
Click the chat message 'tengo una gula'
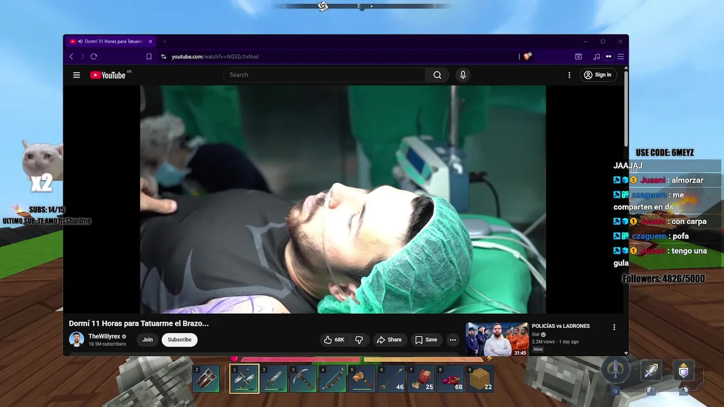(x=660, y=257)
